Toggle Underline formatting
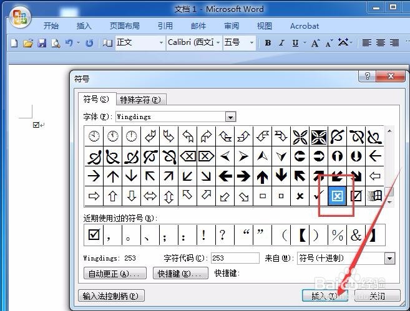Viewport: 410px width, 311px height. click(295, 43)
